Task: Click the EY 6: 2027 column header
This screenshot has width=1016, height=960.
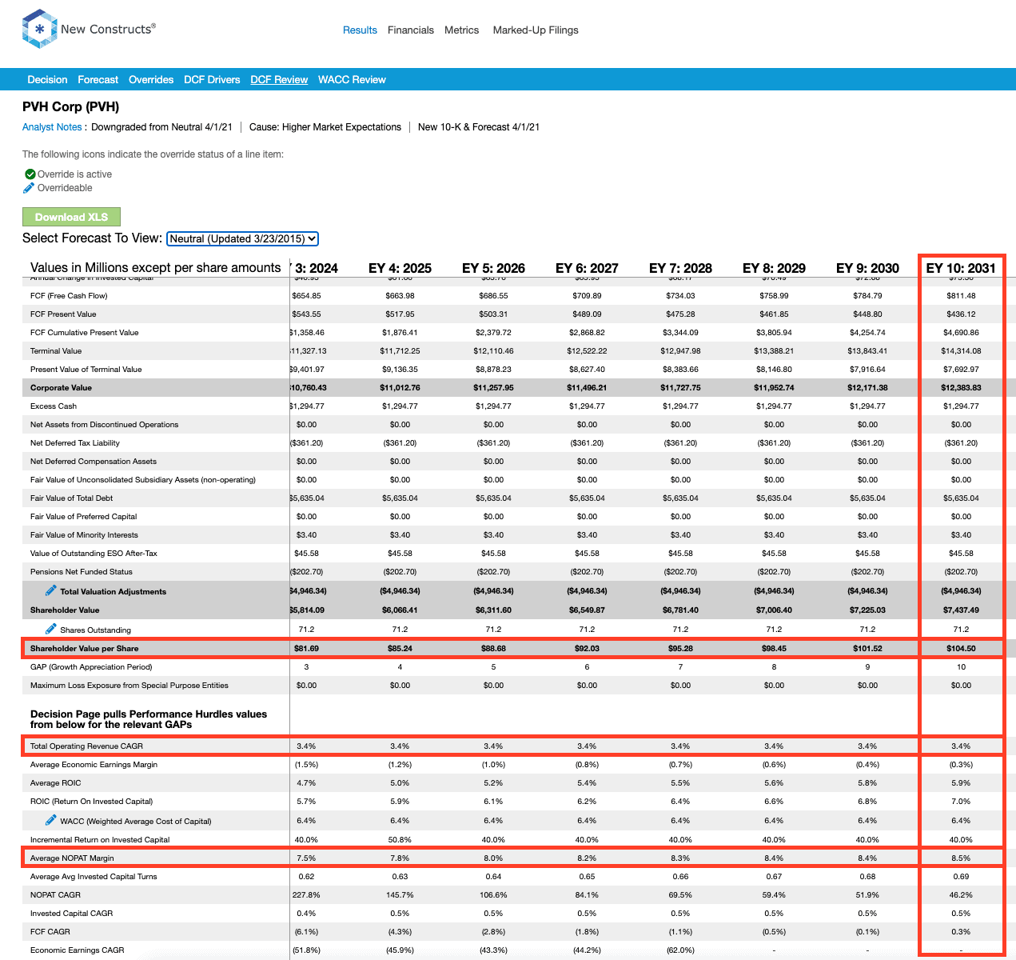Action: pyautogui.click(x=587, y=268)
